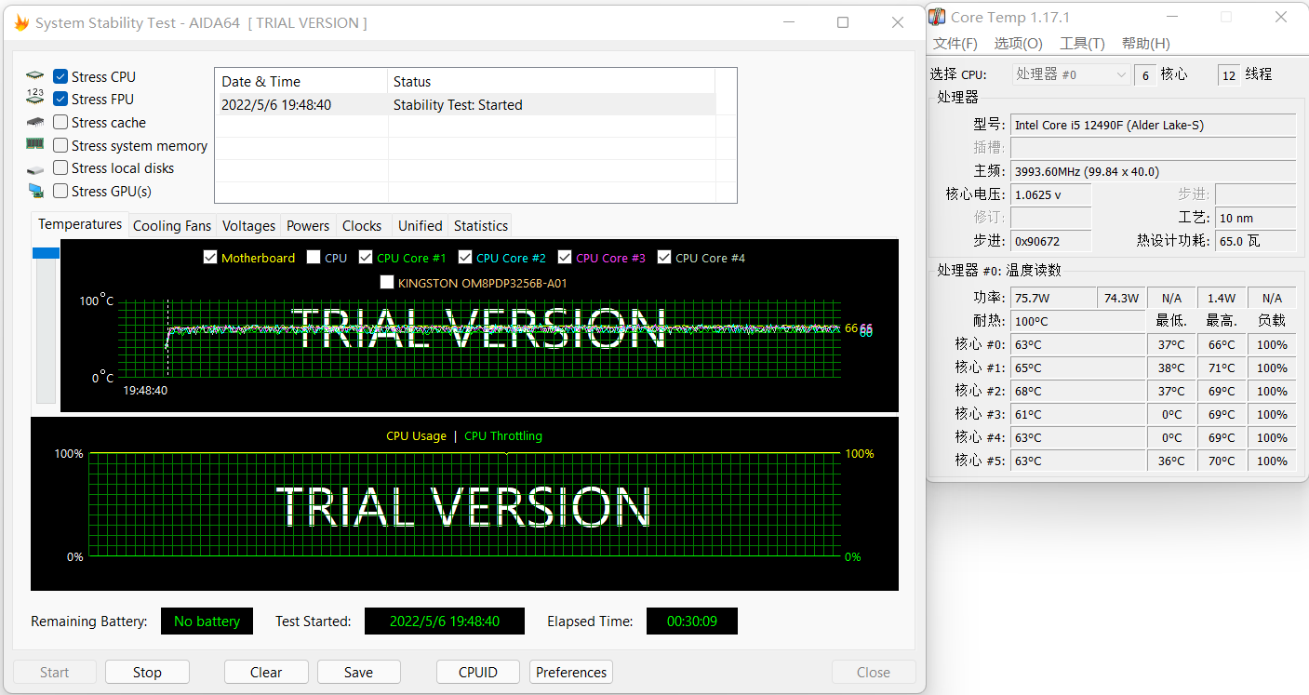Image resolution: width=1309 pixels, height=695 pixels.
Task: Stop the stability test
Action: click(147, 672)
